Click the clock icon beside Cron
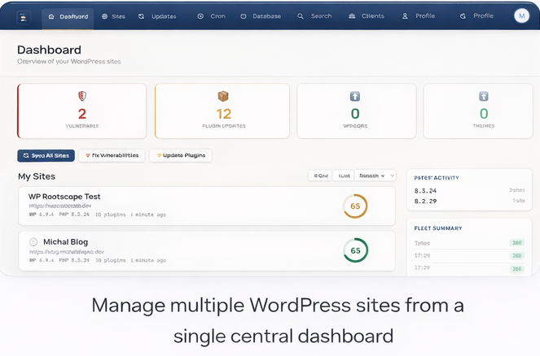Image resolution: width=540 pixels, height=356 pixels. pyautogui.click(x=200, y=16)
